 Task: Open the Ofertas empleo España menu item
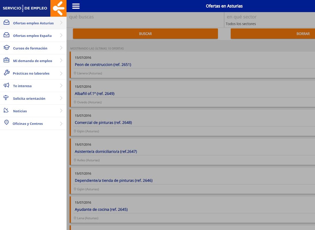click(x=33, y=35)
